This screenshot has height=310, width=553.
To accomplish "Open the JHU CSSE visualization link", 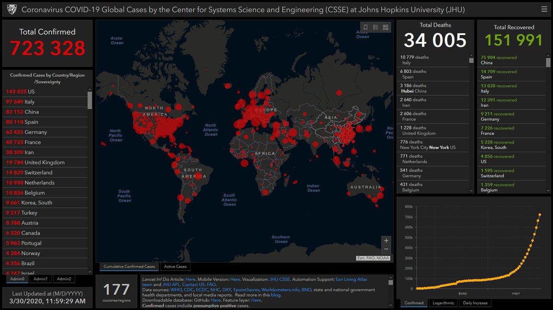I will click(x=280, y=279).
